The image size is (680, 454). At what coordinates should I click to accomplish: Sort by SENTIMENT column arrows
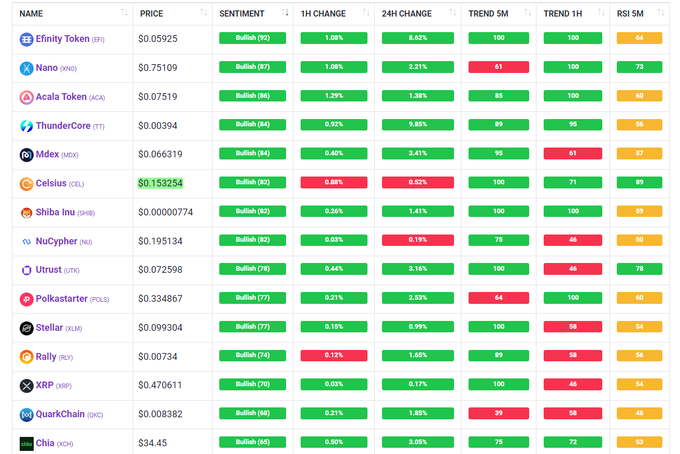coord(285,12)
